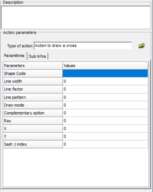
Task: Edit the X value cell
Action: point(105,128)
